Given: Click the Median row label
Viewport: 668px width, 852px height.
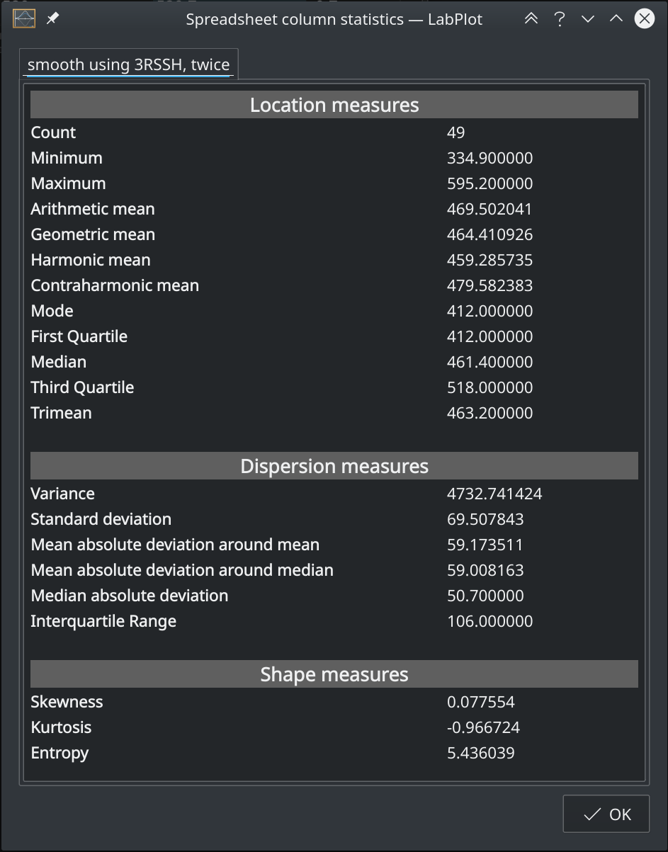Looking at the screenshot, I should 58,361.
